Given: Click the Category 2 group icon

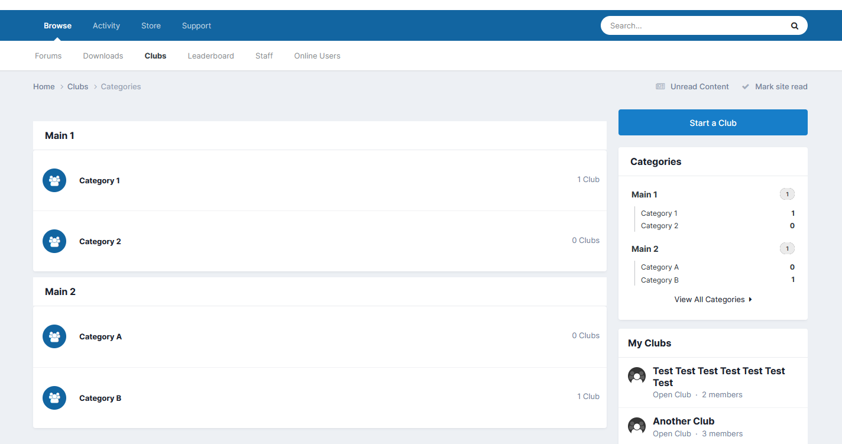Looking at the screenshot, I should click(x=54, y=241).
